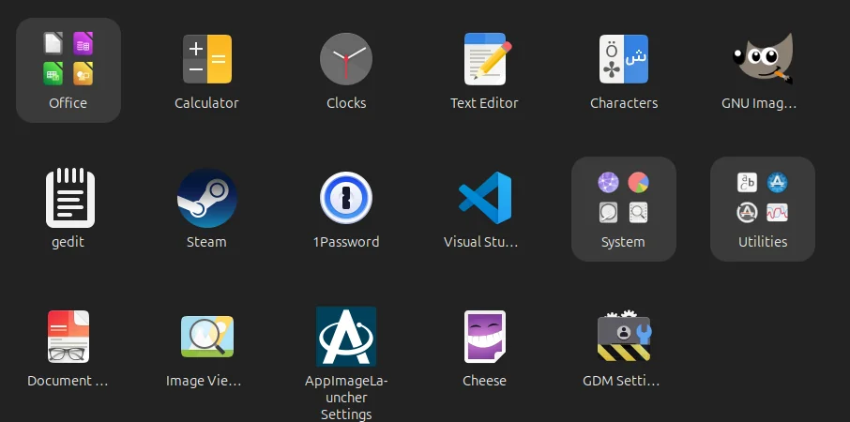Launch Text Editor from the app grid
Screen dimensions: 850x422
pyautogui.click(x=484, y=60)
